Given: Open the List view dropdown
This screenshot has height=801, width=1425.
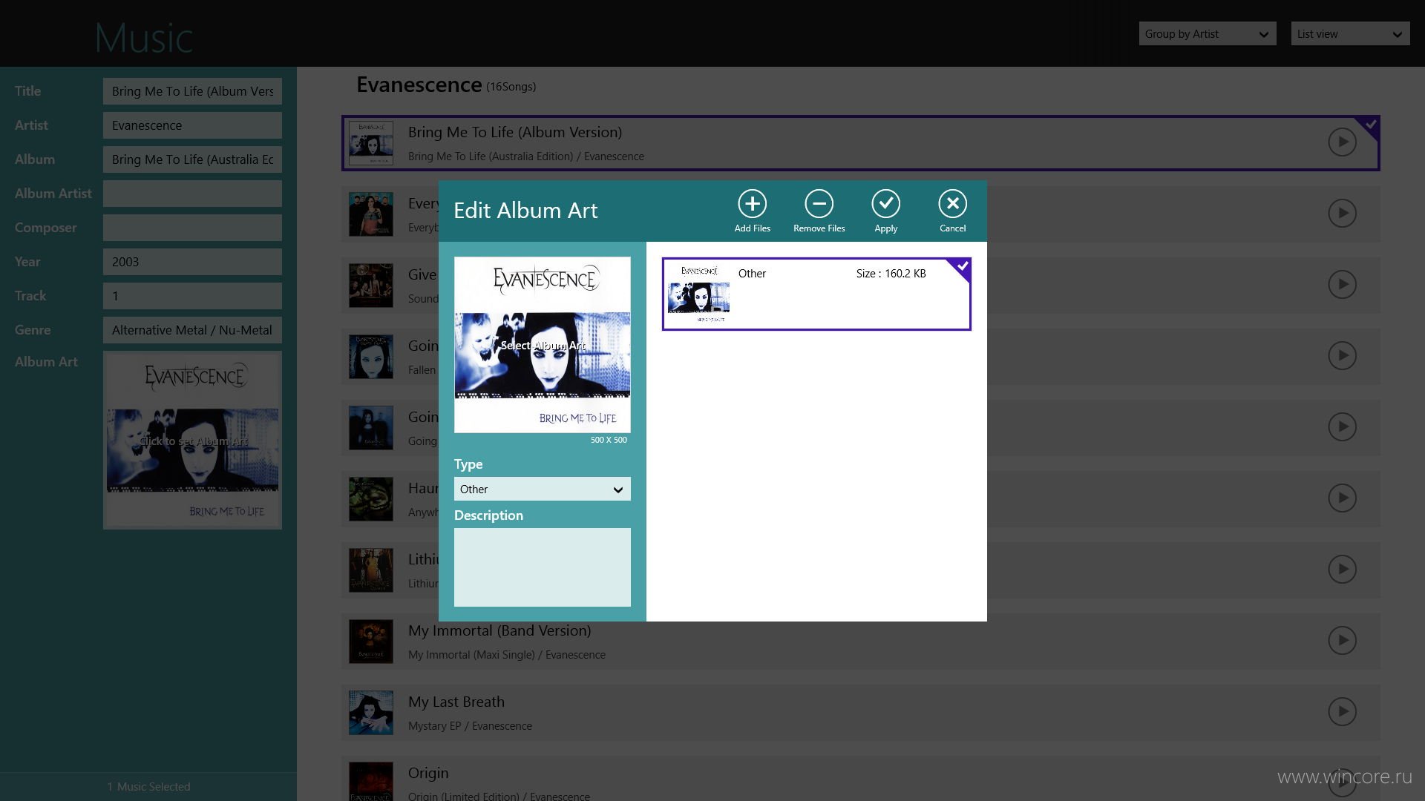Looking at the screenshot, I should [x=1350, y=34].
